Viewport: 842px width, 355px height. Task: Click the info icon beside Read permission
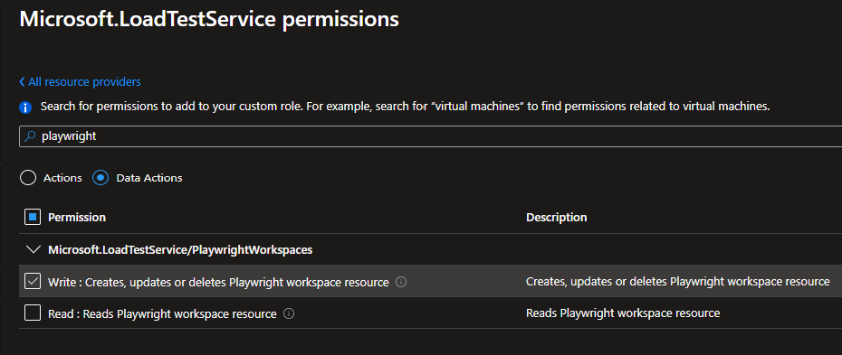coord(289,313)
